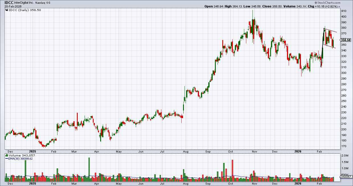The image size is (353, 186).
Task: Click the 1.5M volume axis label
Action: click(344, 162)
